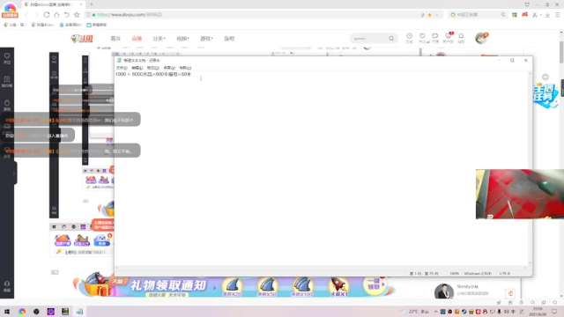Click the filled yellow star in the address bar
This screenshot has width=564, height=317.
click(429, 15)
